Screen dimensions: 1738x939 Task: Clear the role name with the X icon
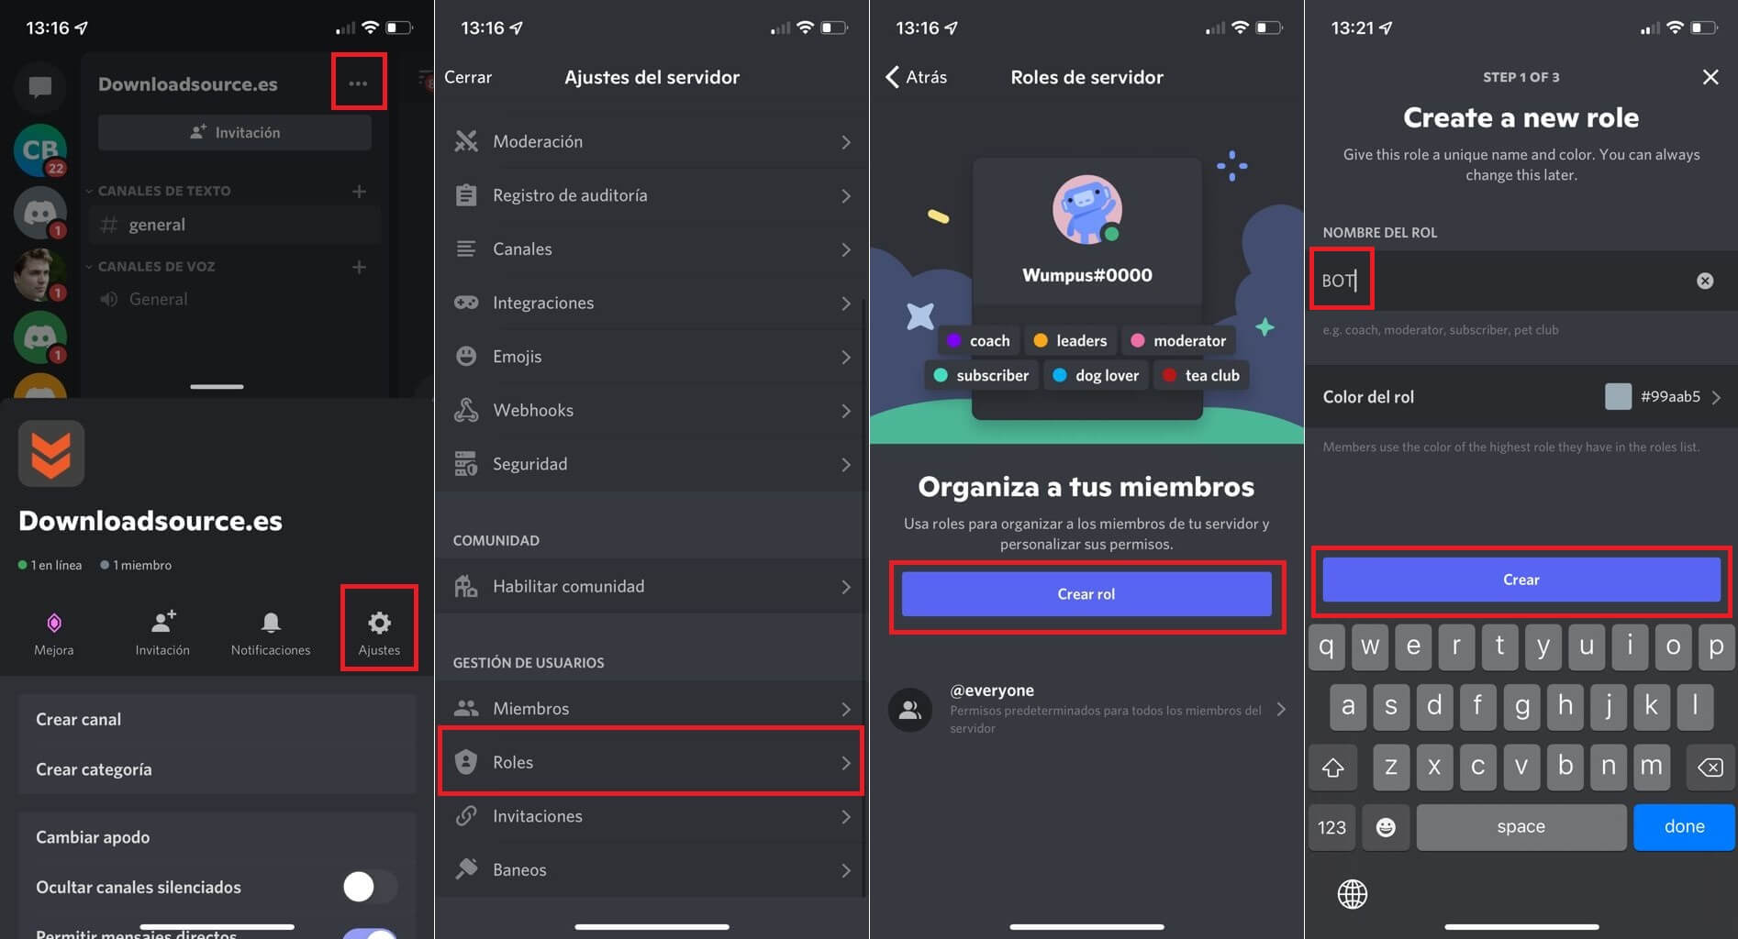pyautogui.click(x=1705, y=281)
